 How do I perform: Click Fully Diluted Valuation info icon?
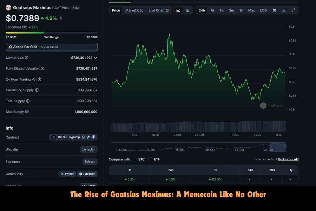click(x=42, y=69)
